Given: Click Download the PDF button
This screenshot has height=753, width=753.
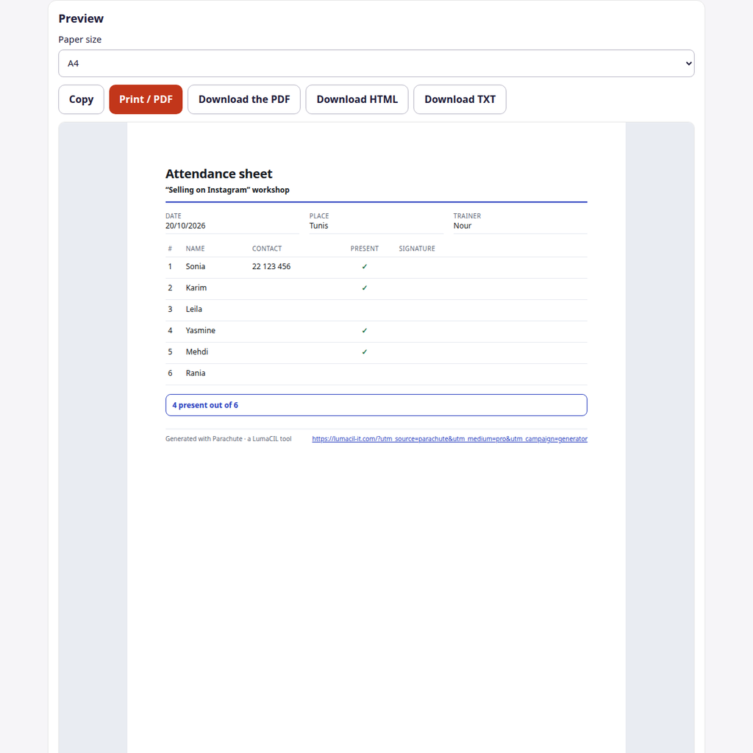Looking at the screenshot, I should coord(244,99).
